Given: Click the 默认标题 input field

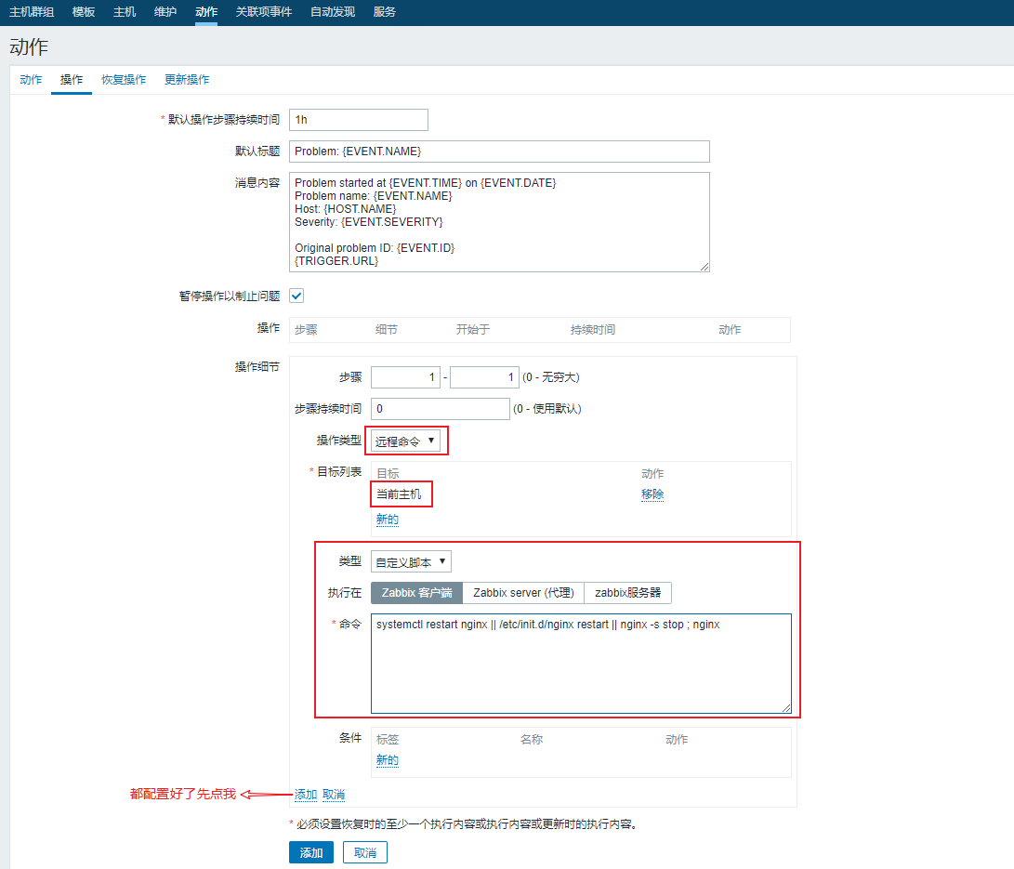Looking at the screenshot, I should (x=499, y=151).
